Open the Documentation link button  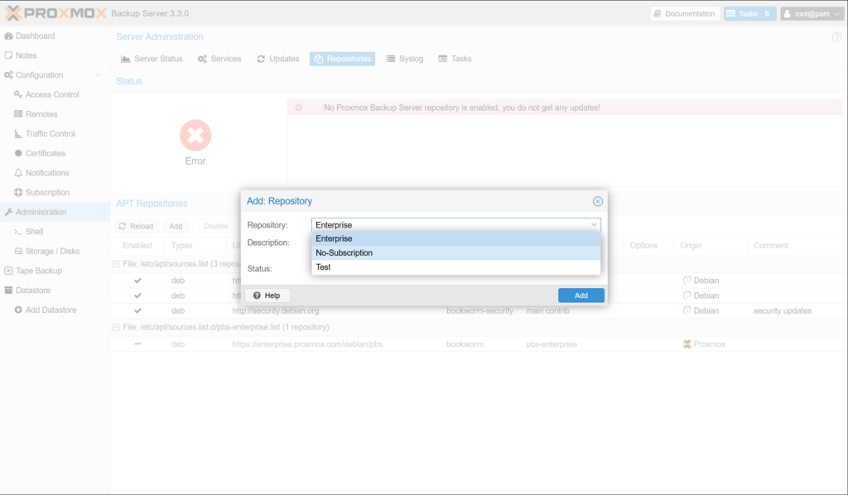[683, 14]
